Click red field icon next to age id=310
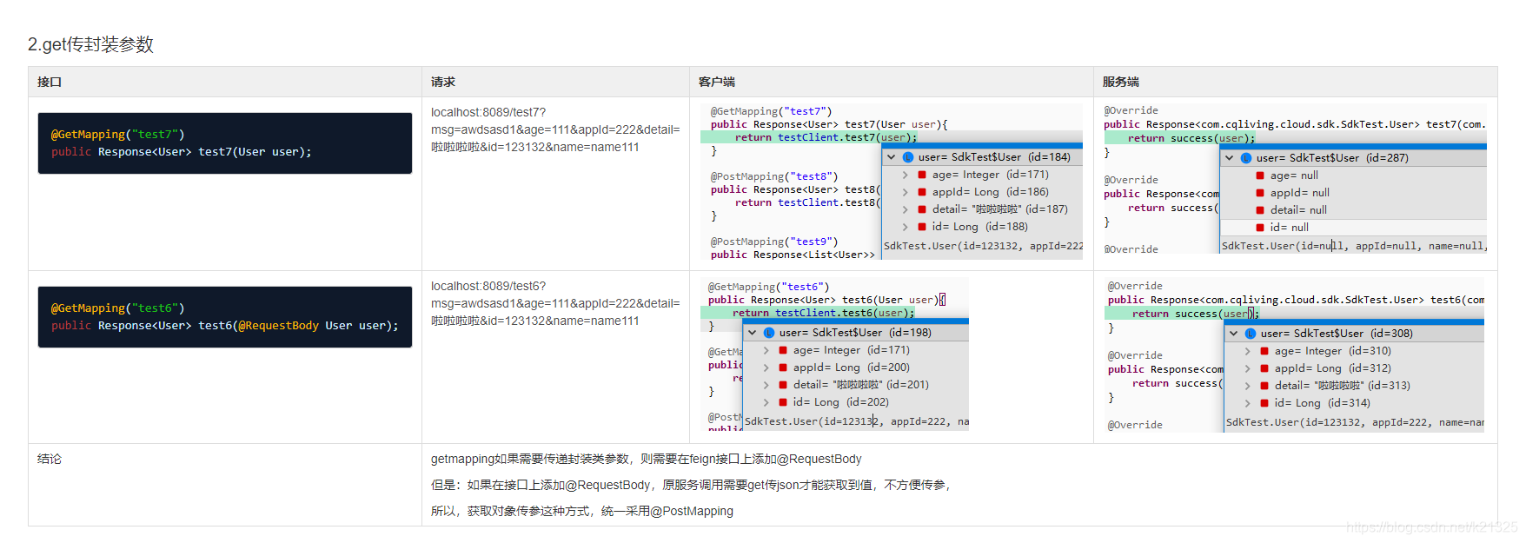Viewport: 1526px width, 543px height. click(1264, 351)
